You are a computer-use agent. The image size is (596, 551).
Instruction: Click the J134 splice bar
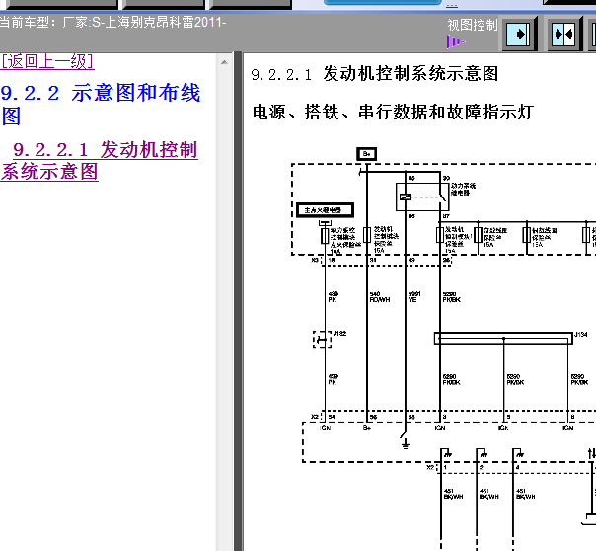(x=503, y=338)
